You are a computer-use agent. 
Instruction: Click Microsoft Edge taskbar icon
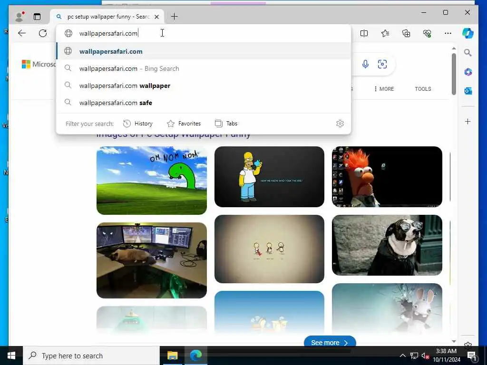point(196,355)
